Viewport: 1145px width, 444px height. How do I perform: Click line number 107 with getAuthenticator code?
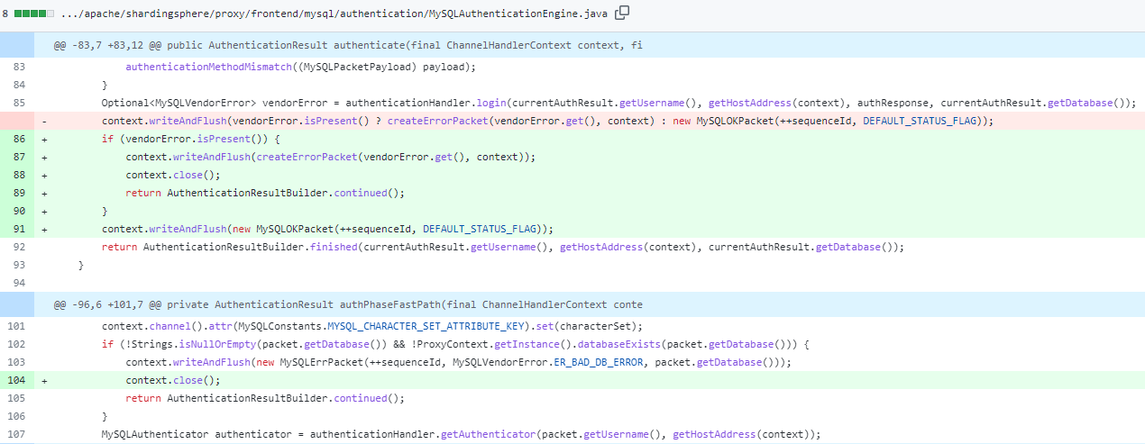coord(19,434)
